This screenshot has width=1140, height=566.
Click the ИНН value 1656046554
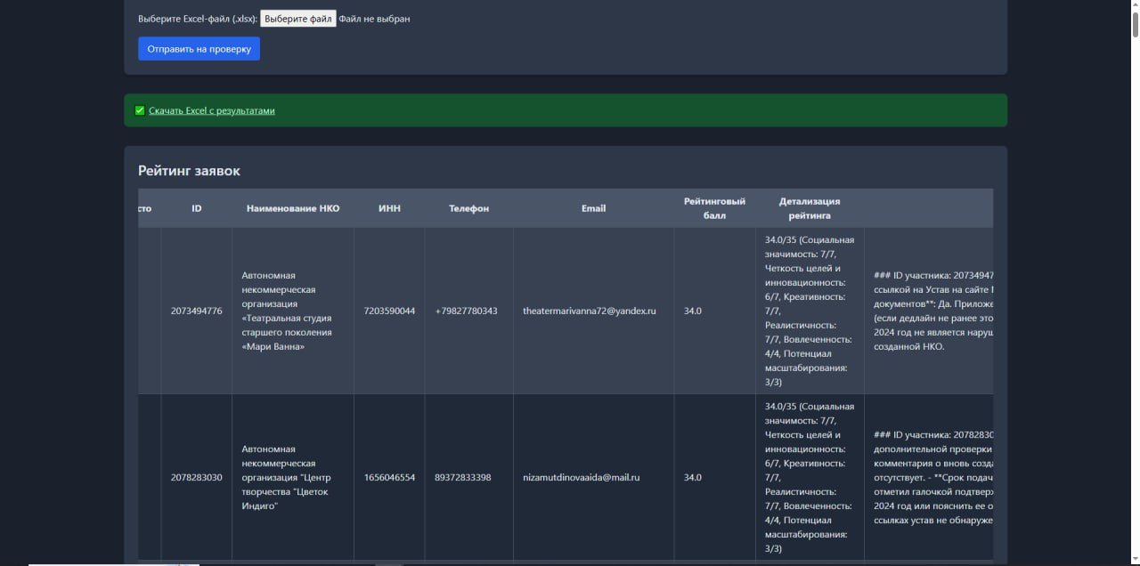point(389,477)
